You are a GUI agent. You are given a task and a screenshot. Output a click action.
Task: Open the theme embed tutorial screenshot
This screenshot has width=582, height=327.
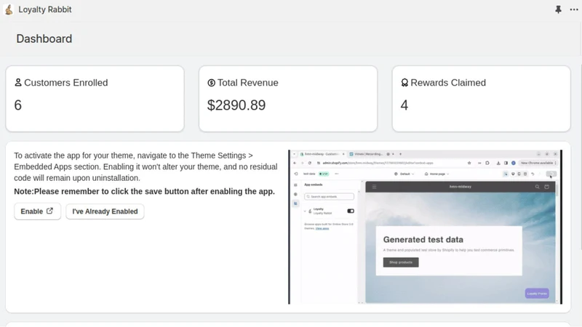425,227
